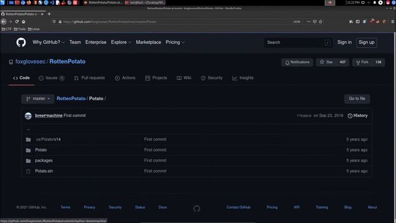Switch to the Issues tab
The width and height of the screenshot is (396, 223).
51,78
